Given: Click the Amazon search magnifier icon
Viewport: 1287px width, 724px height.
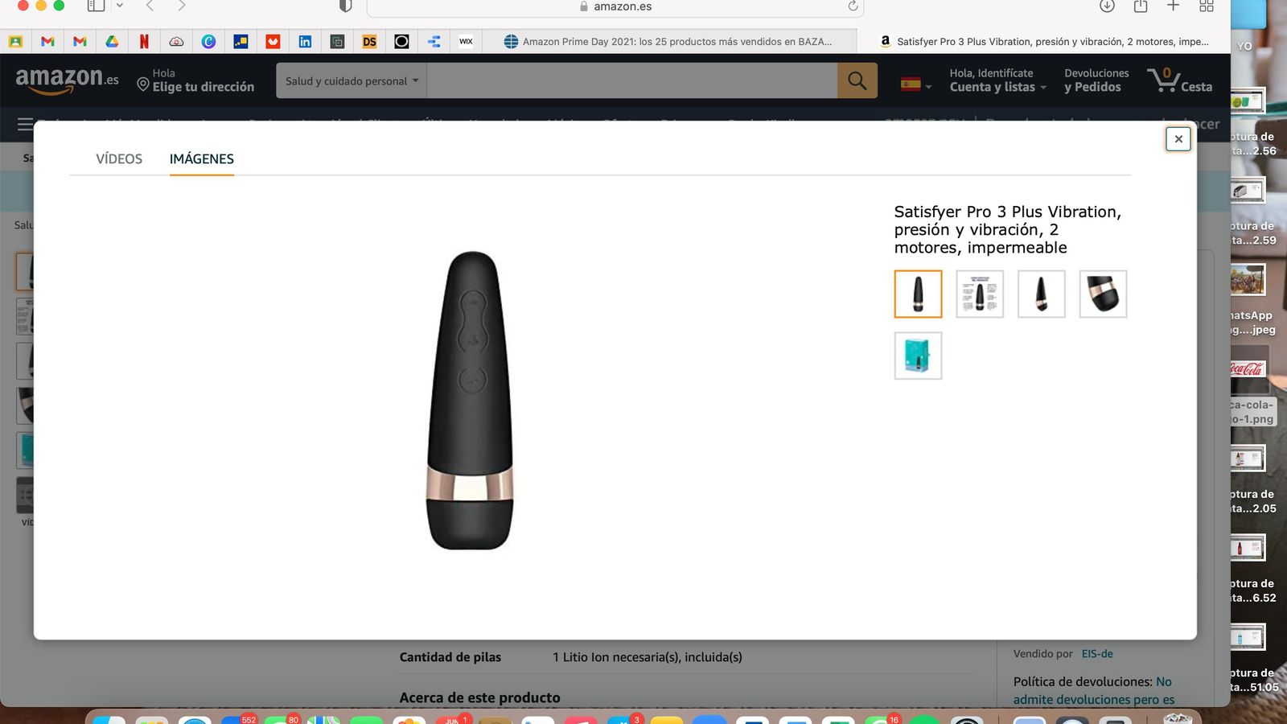Looking at the screenshot, I should [x=856, y=80].
